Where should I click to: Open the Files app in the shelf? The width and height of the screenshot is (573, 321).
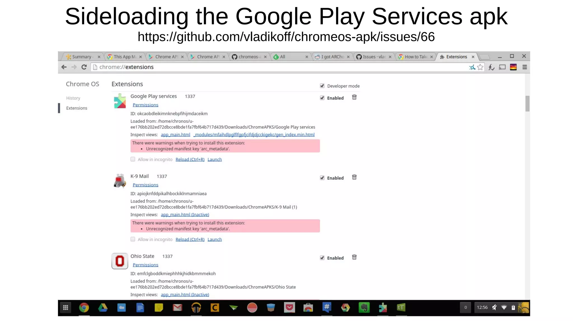pyautogui.click(x=121, y=308)
